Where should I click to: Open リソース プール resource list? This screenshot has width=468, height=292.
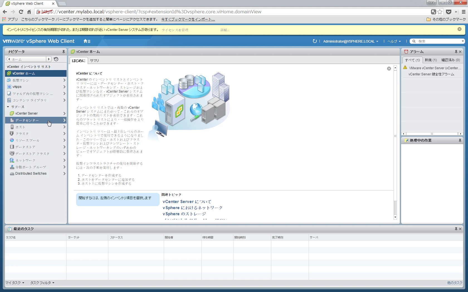36,140
